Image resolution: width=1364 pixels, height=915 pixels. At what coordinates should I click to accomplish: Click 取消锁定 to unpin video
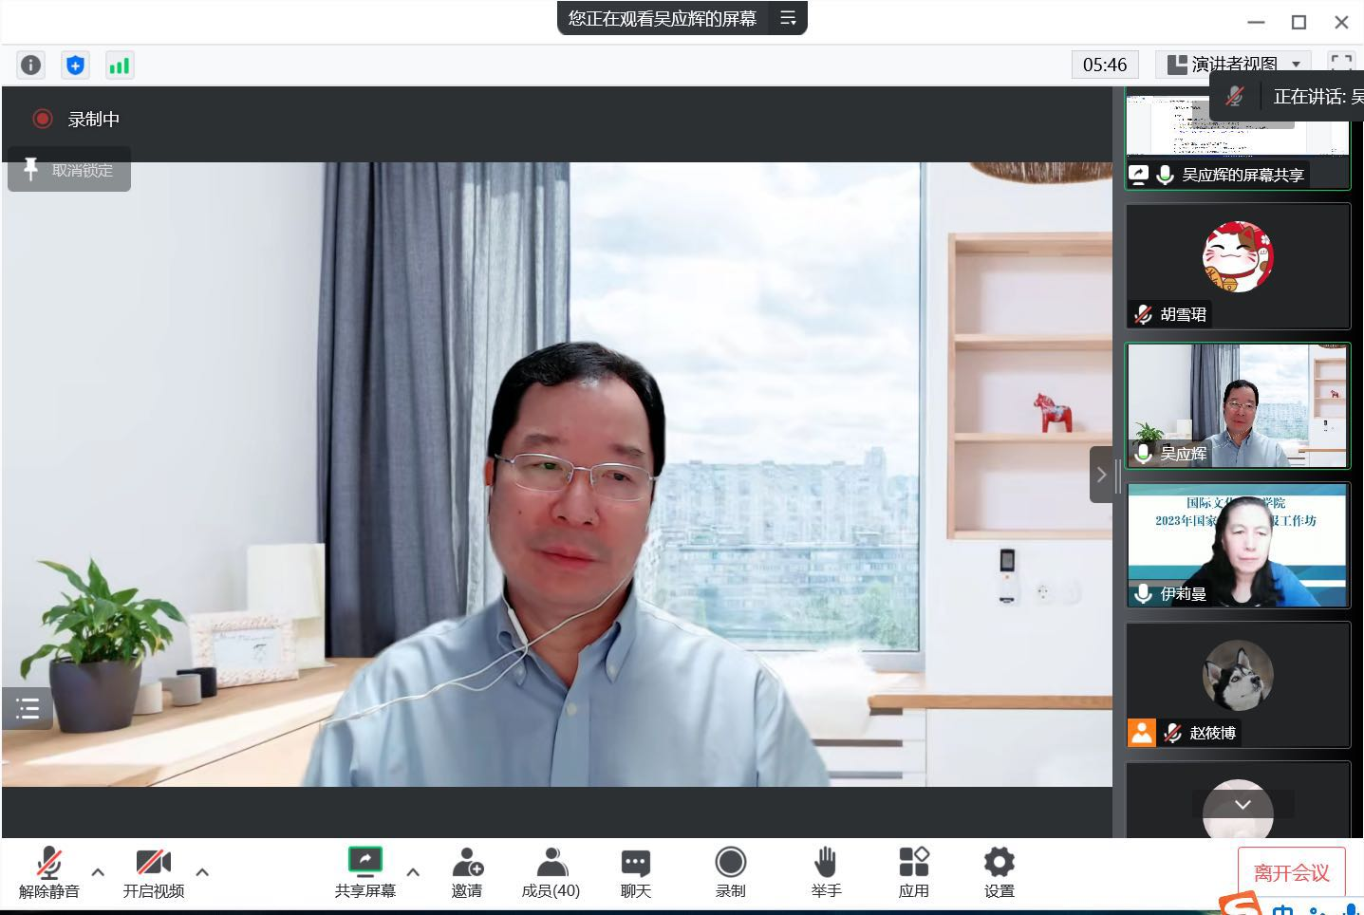pos(69,170)
